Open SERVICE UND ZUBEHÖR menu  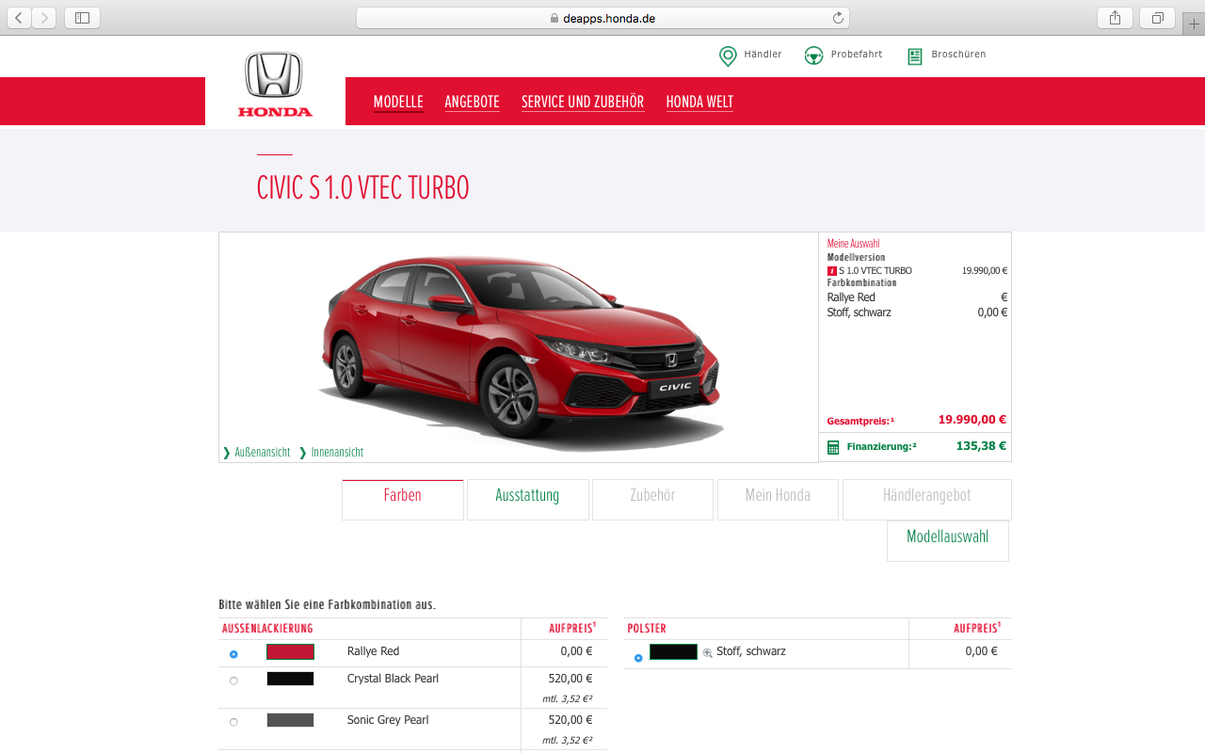click(583, 102)
